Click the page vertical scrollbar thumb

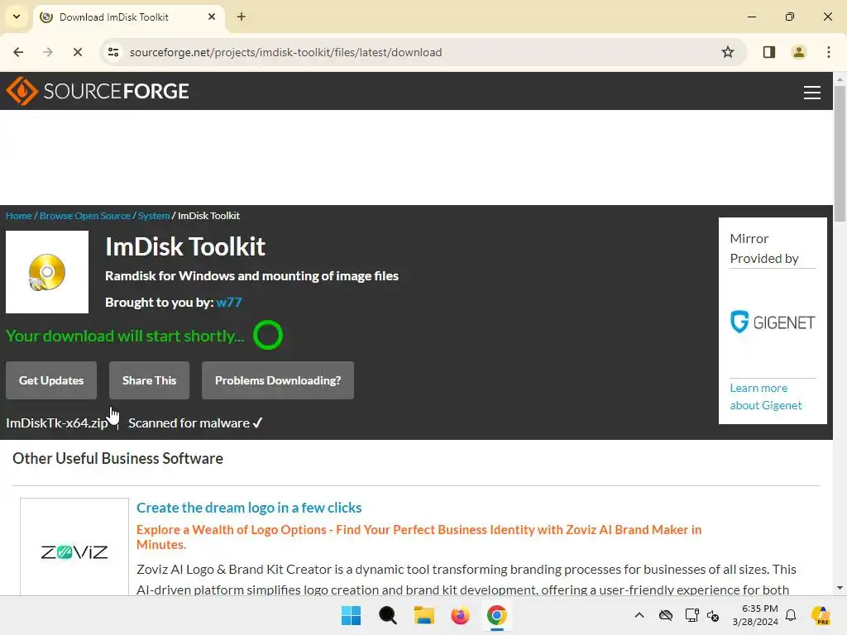click(x=840, y=154)
